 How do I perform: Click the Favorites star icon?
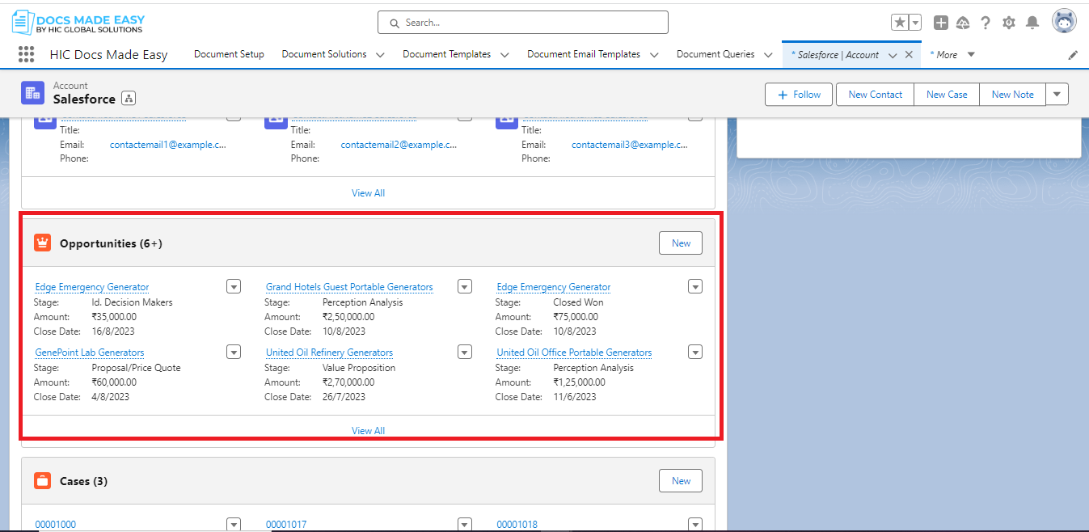(900, 23)
